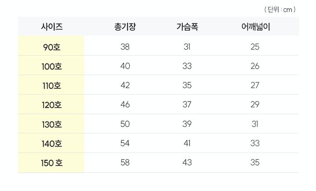
Task: Select the 가슴폭 value 37 for 120호
Action: tap(187, 105)
